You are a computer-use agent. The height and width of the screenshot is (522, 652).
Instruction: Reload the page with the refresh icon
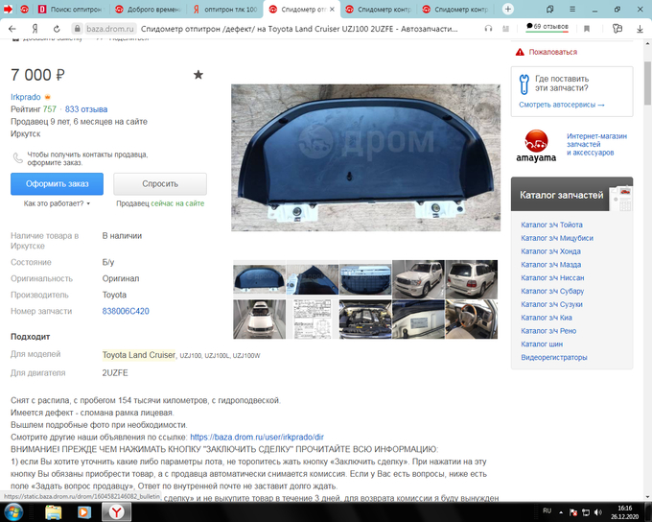coord(57,29)
